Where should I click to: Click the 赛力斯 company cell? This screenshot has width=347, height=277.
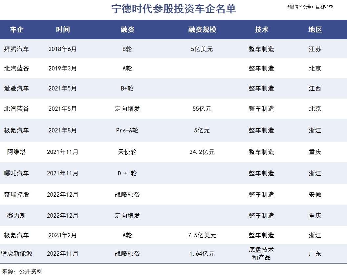click(16, 215)
